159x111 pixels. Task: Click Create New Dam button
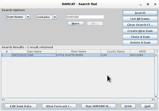click(140, 31)
